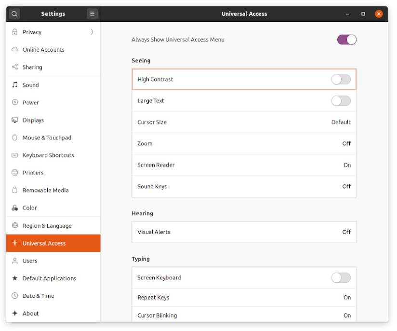
Task: Open Date & Time settings panel
Action: pos(53,296)
